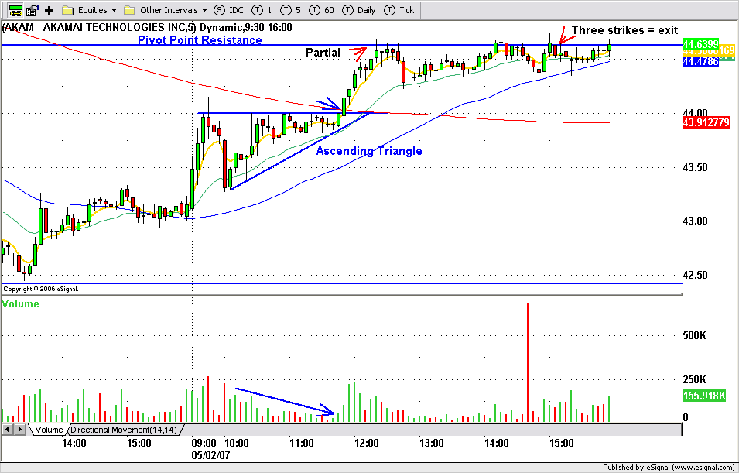Click the 43.912779 red price label
This screenshot has height=473, width=739.
point(706,123)
